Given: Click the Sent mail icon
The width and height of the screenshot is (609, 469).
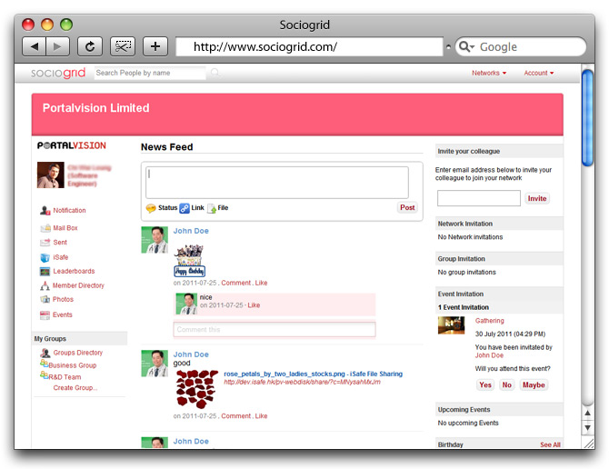Looking at the screenshot, I should [x=45, y=243].
